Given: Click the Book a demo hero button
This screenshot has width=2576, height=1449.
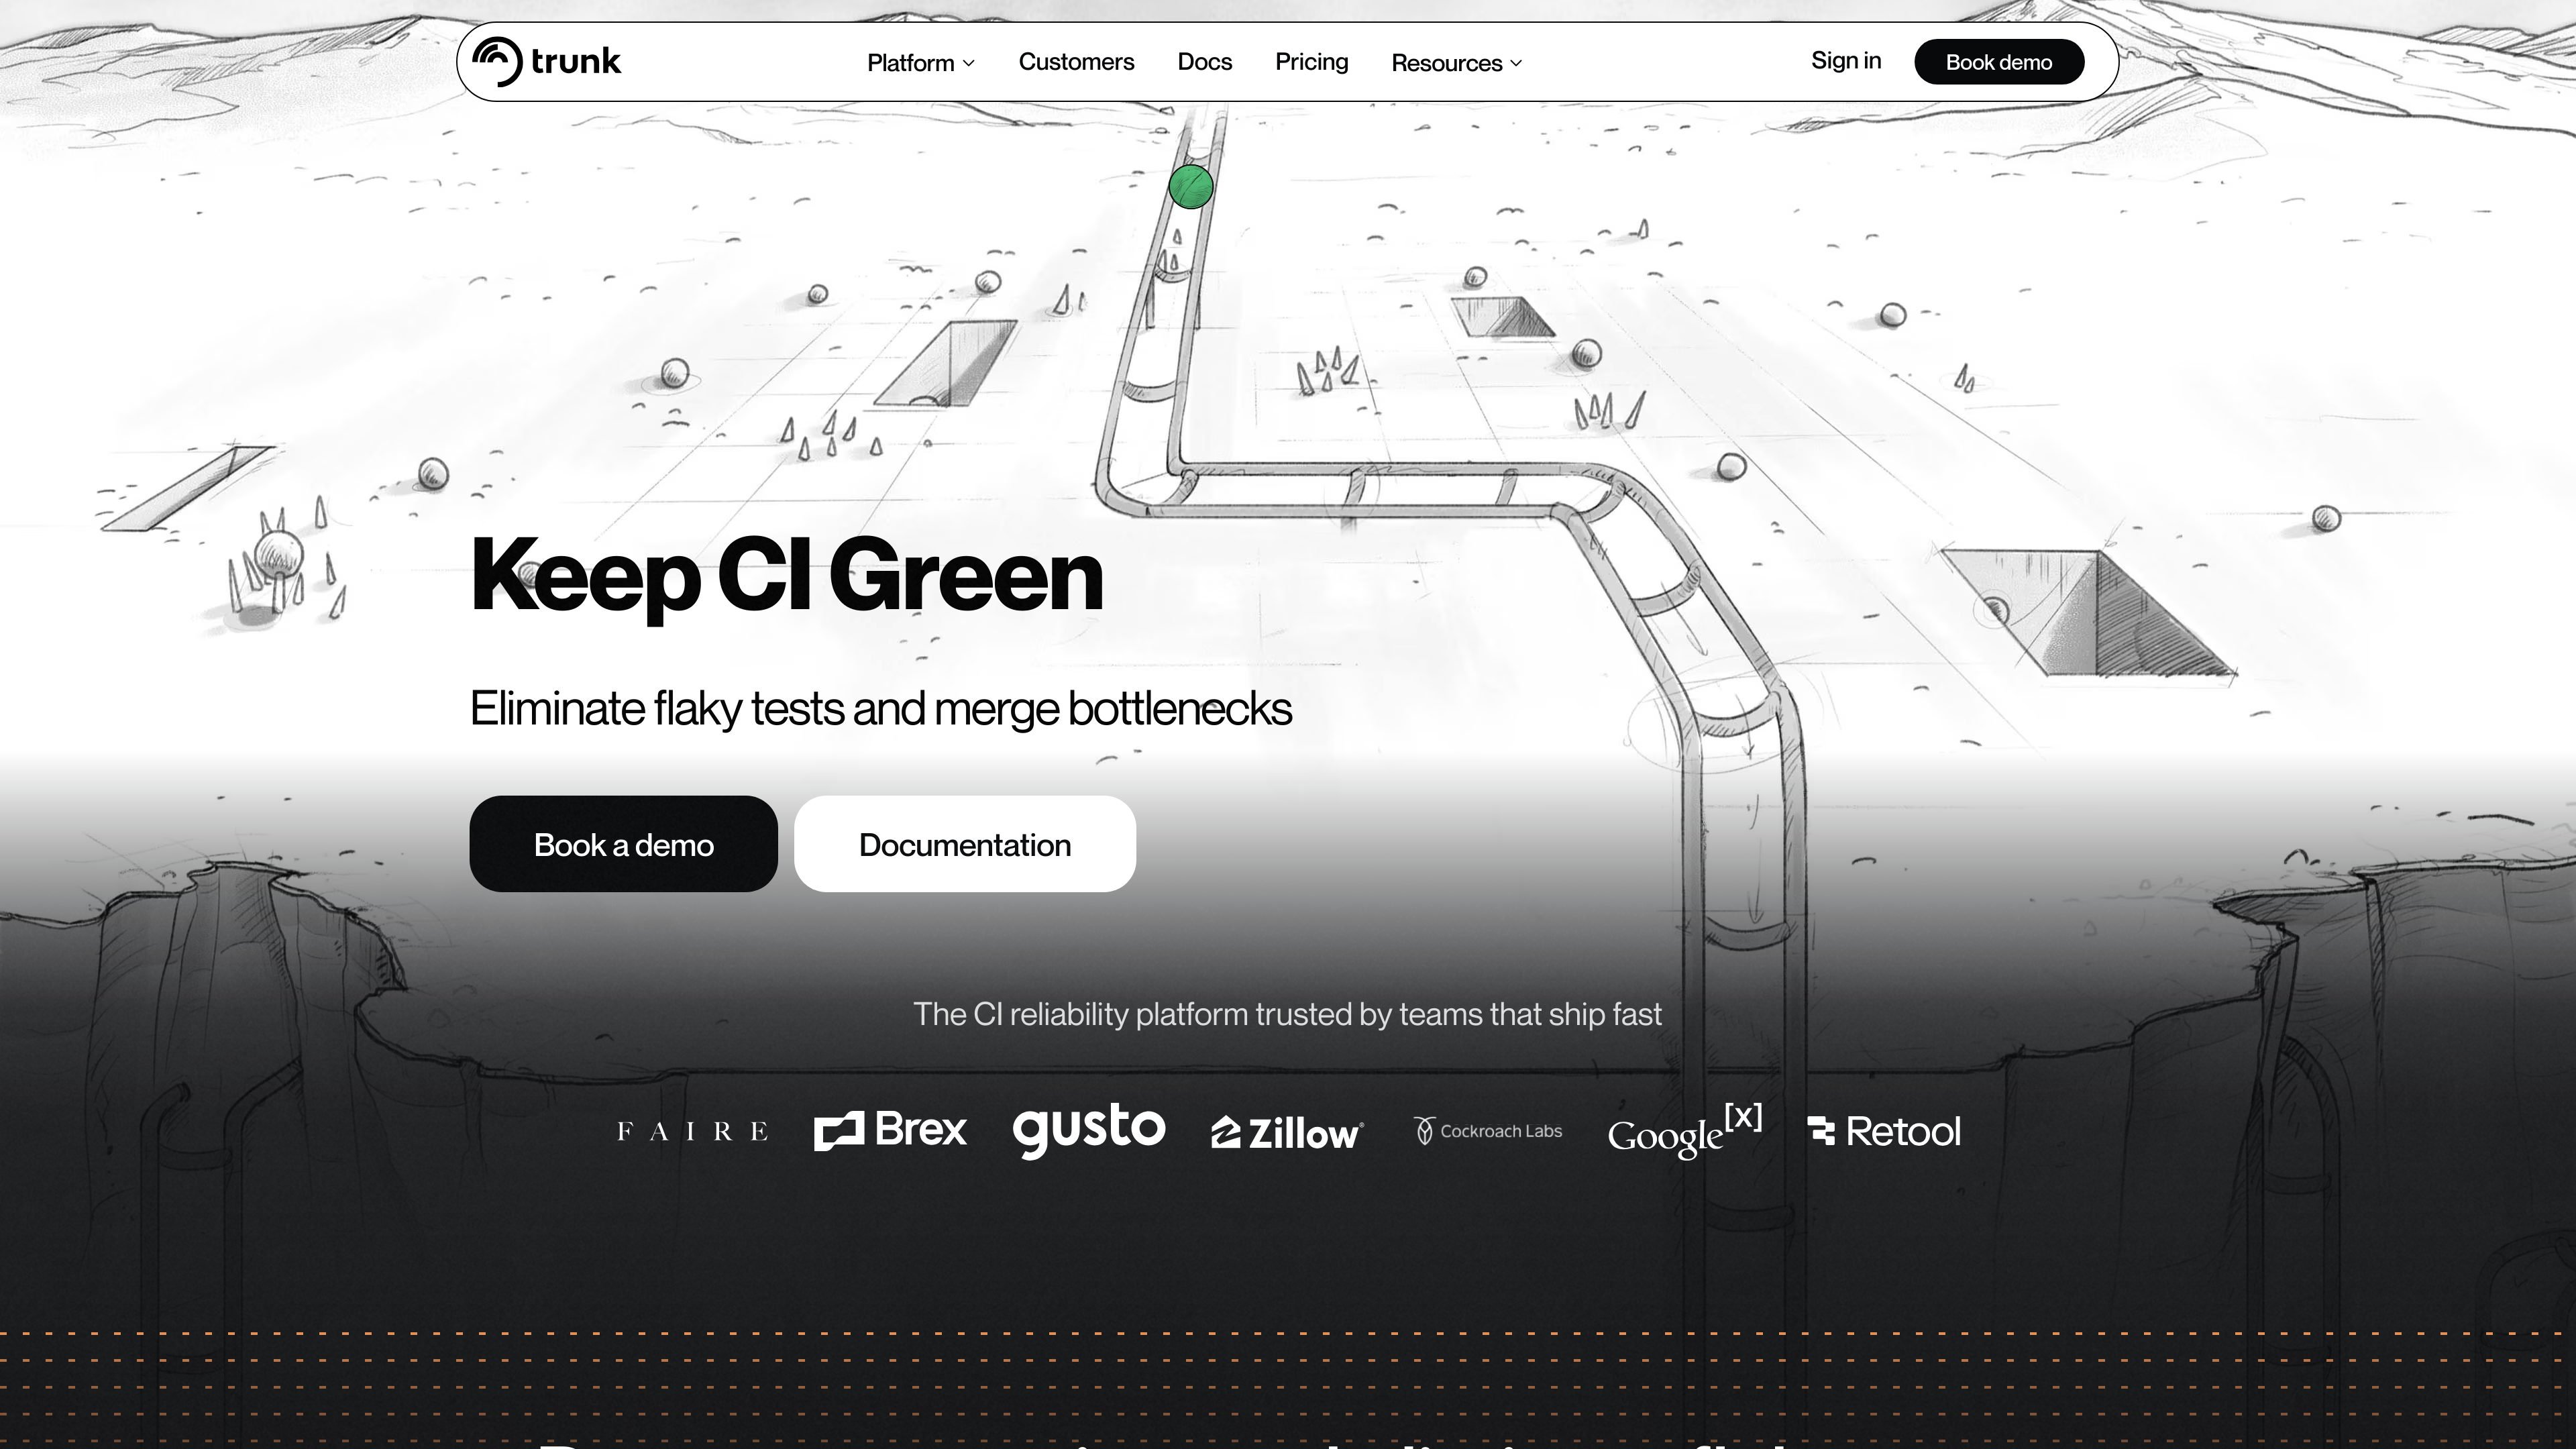Looking at the screenshot, I should 623,844.
